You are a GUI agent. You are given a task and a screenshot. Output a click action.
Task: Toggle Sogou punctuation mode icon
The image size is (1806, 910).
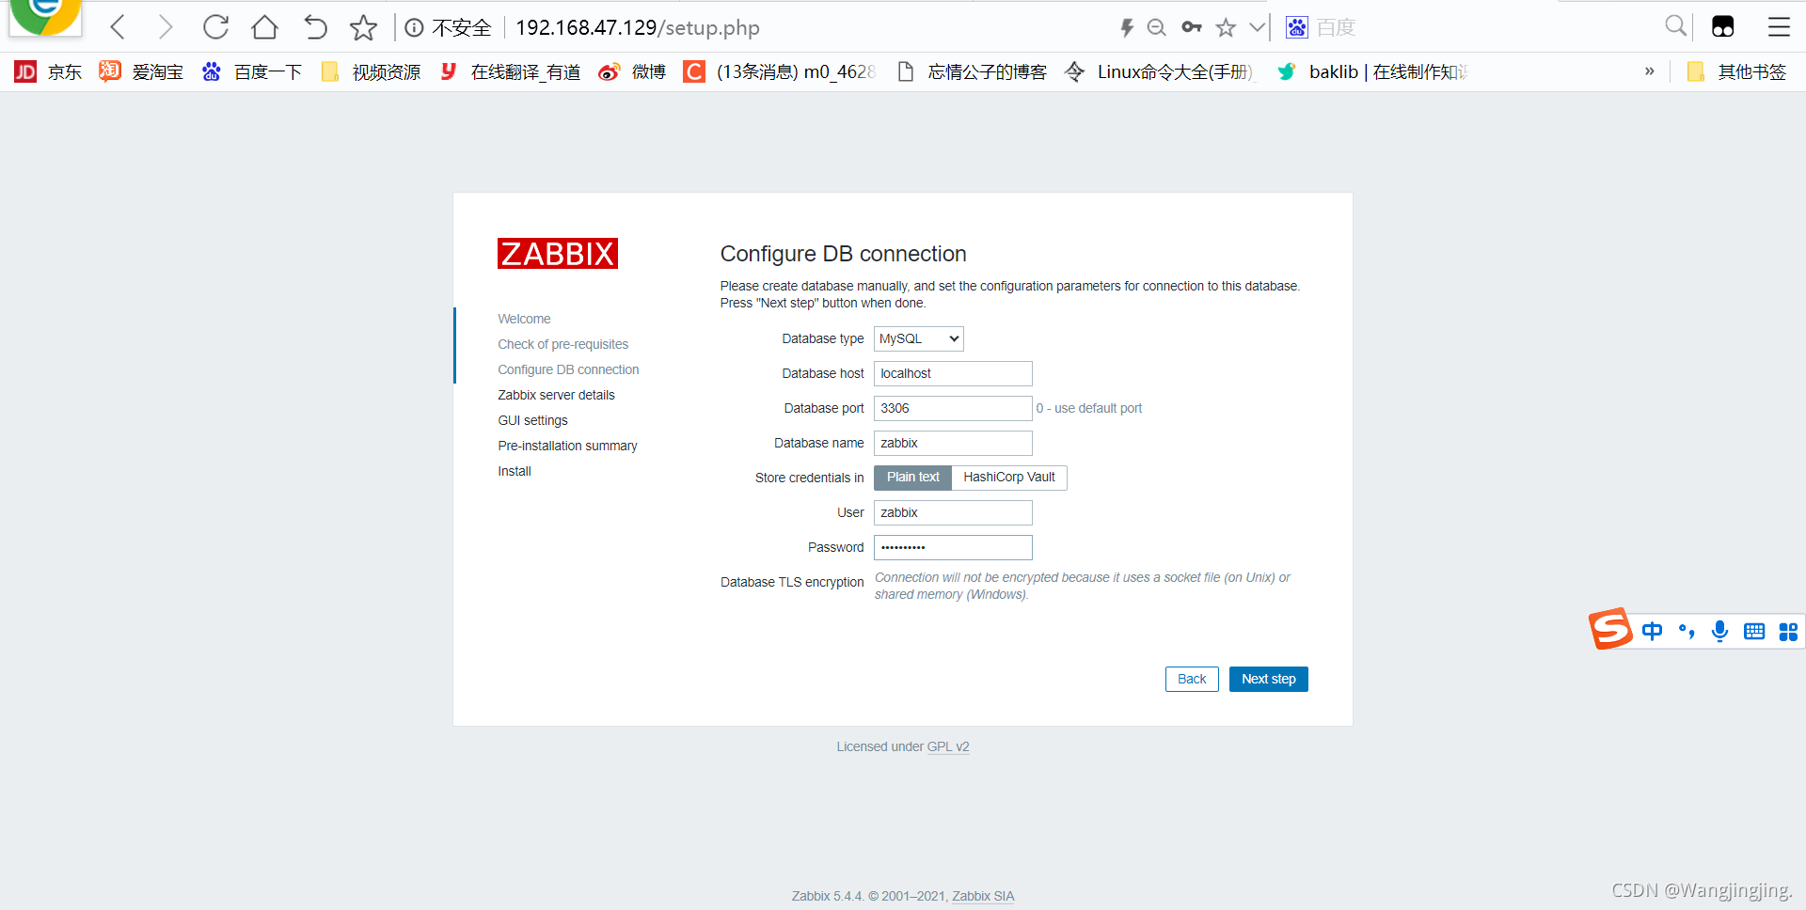[x=1687, y=631]
